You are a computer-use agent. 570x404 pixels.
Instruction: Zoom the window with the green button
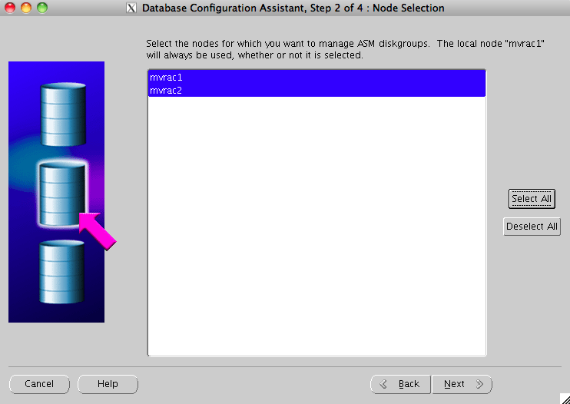tap(42, 8)
